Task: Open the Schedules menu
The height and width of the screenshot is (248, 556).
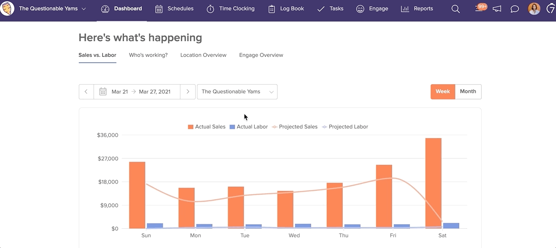Action: point(174,9)
